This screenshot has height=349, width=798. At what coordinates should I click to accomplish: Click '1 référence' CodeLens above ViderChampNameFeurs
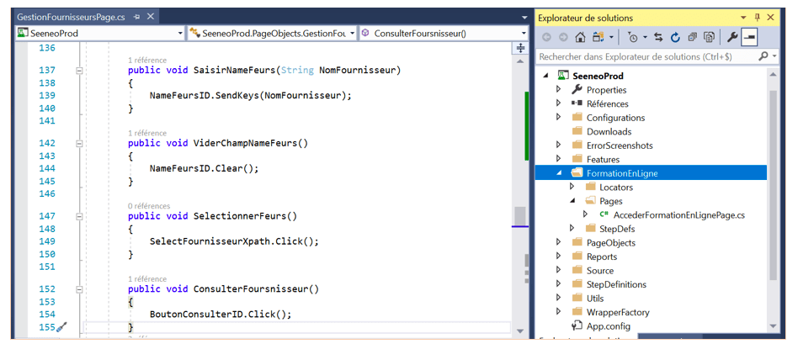point(147,133)
